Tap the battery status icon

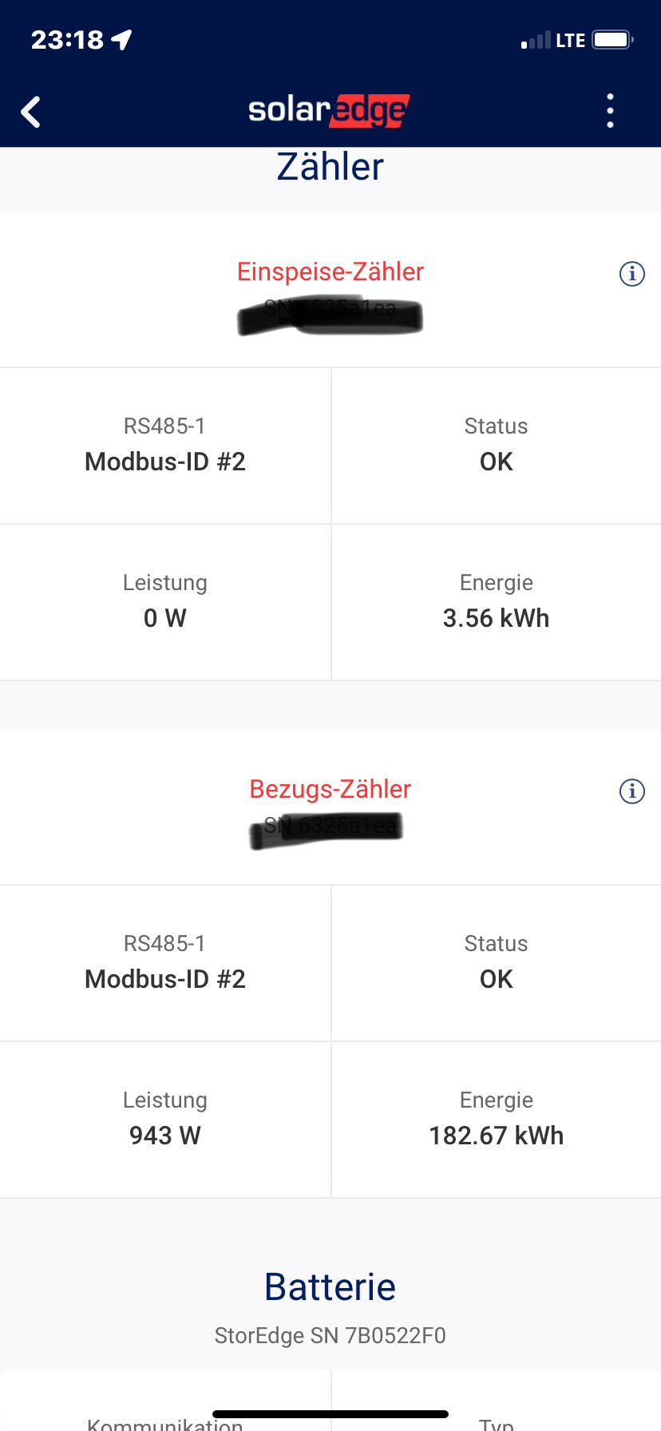[613, 39]
